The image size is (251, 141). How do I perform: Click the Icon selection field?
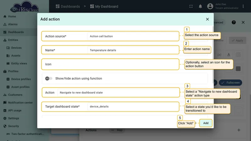(110, 64)
